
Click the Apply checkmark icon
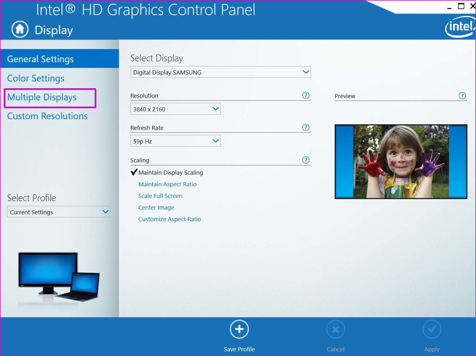point(432,329)
